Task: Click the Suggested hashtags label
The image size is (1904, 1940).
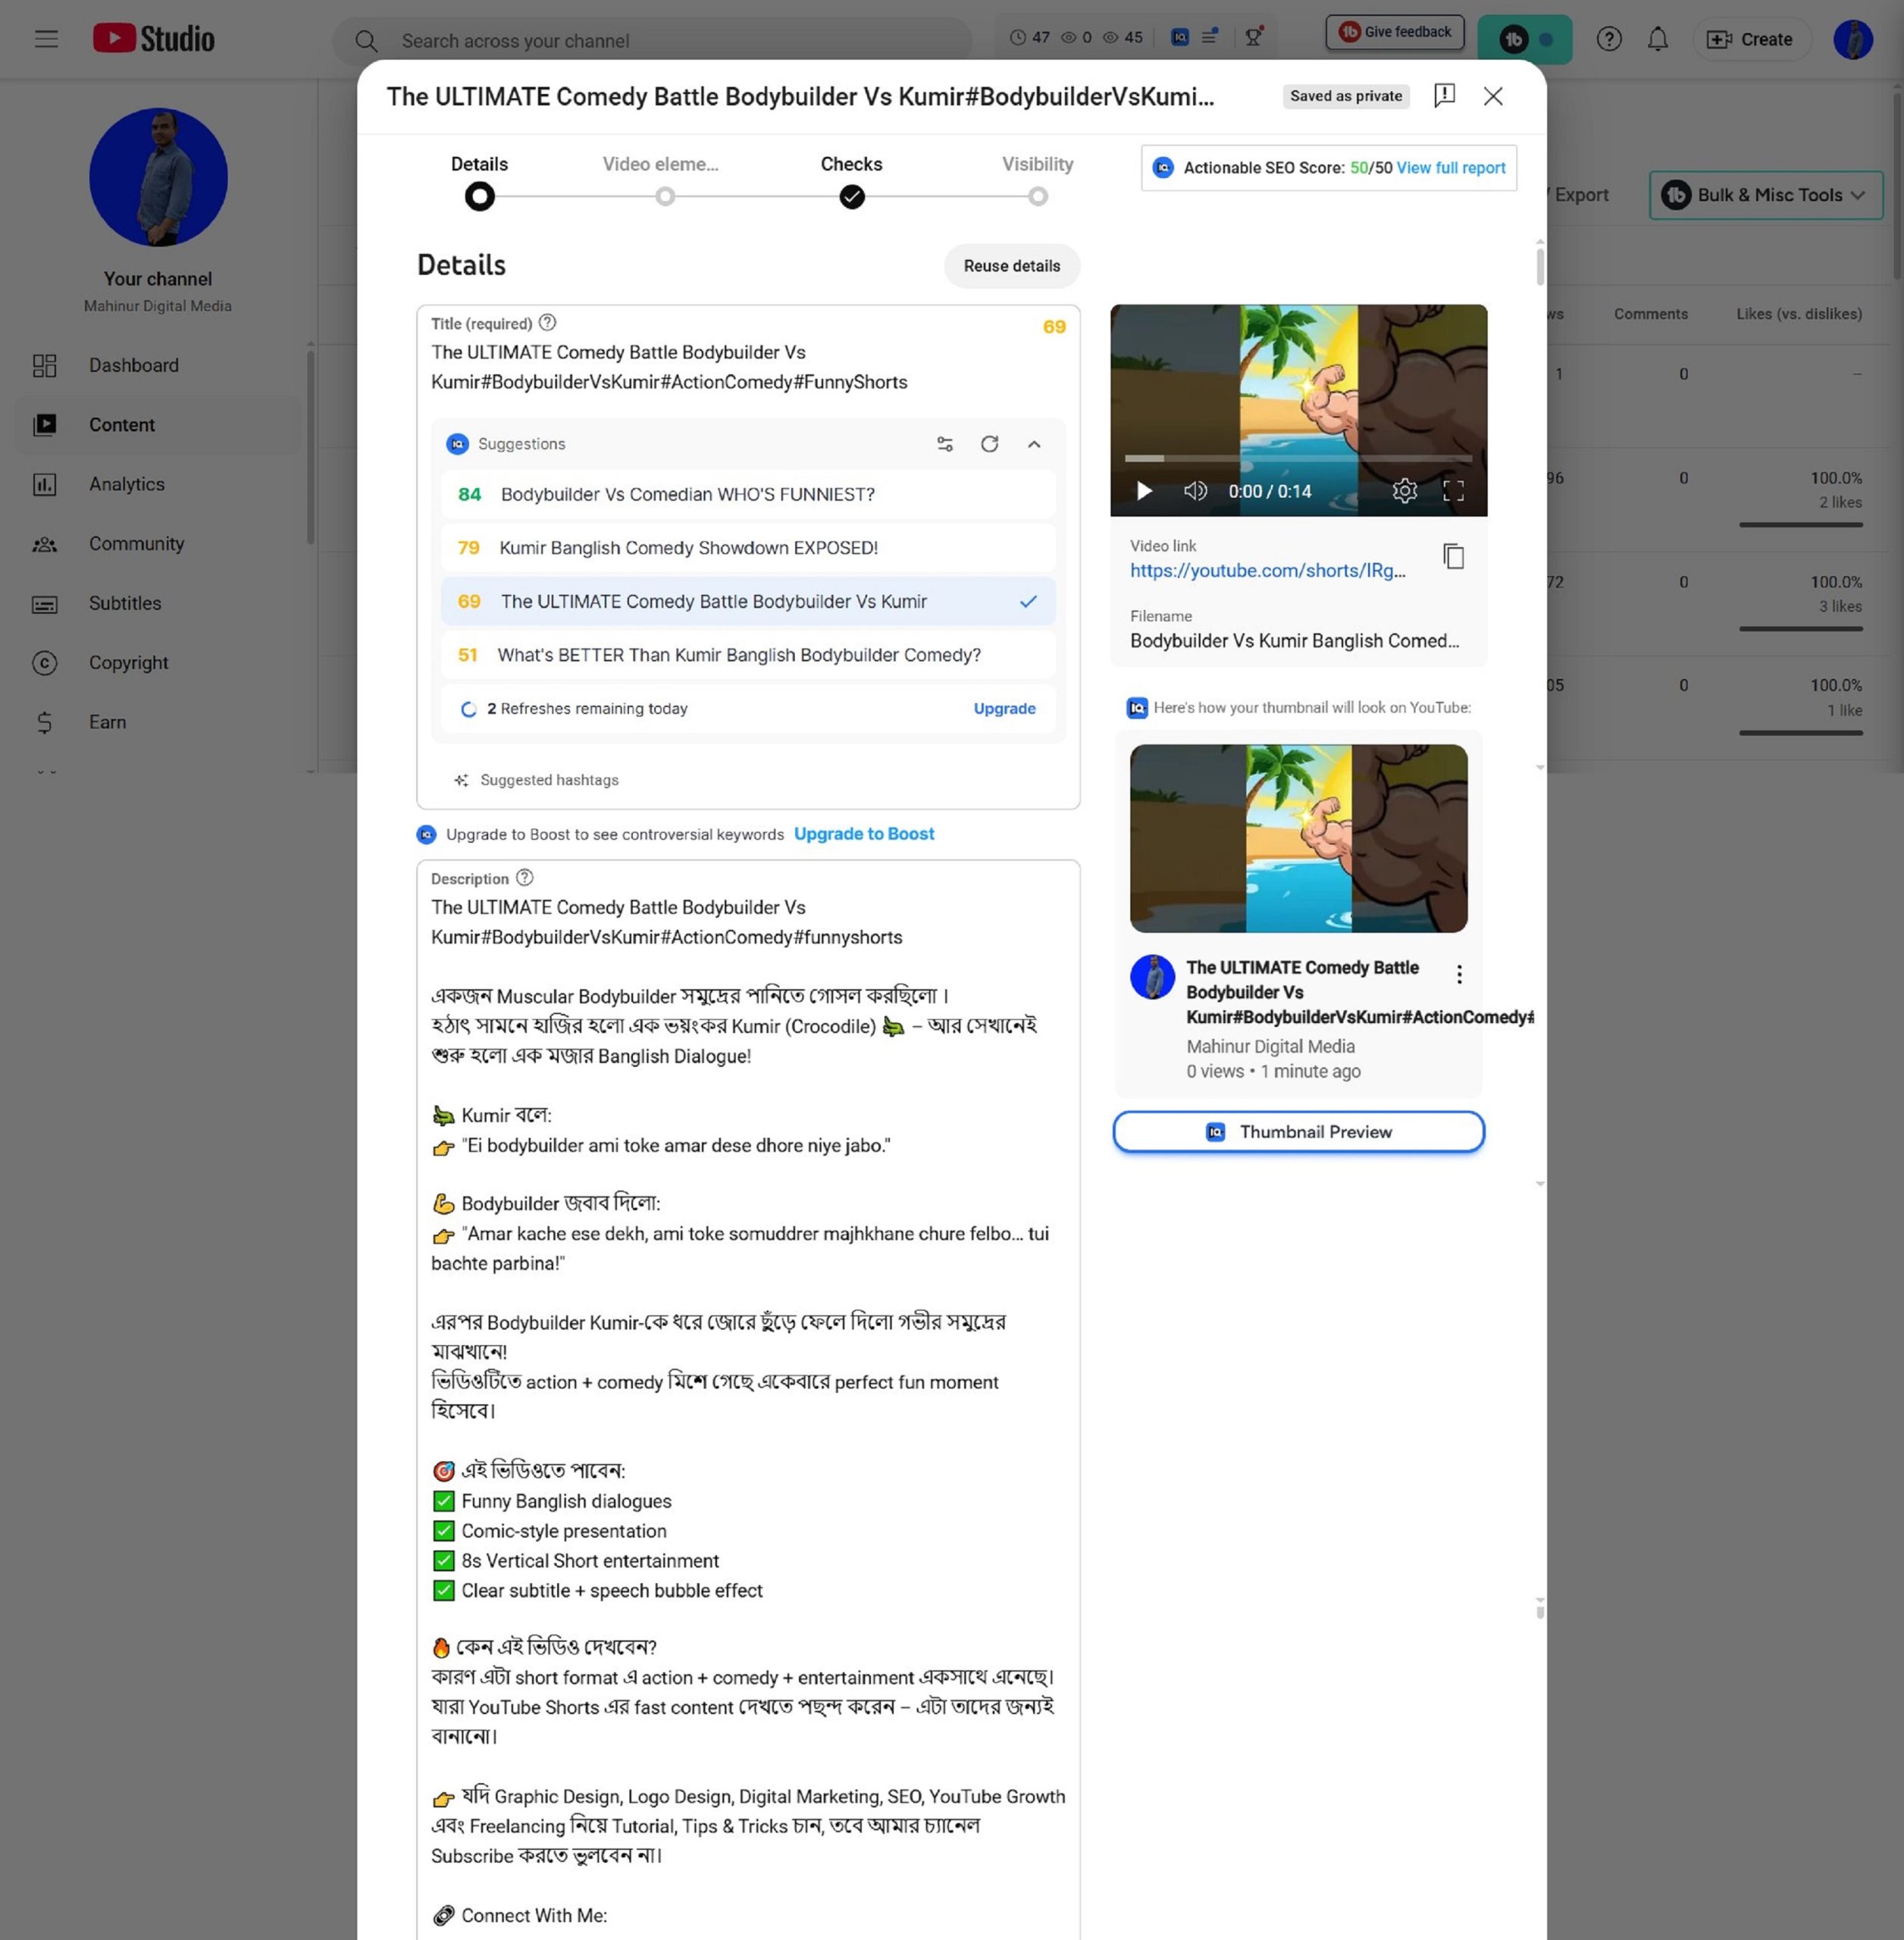Action: coord(549,780)
